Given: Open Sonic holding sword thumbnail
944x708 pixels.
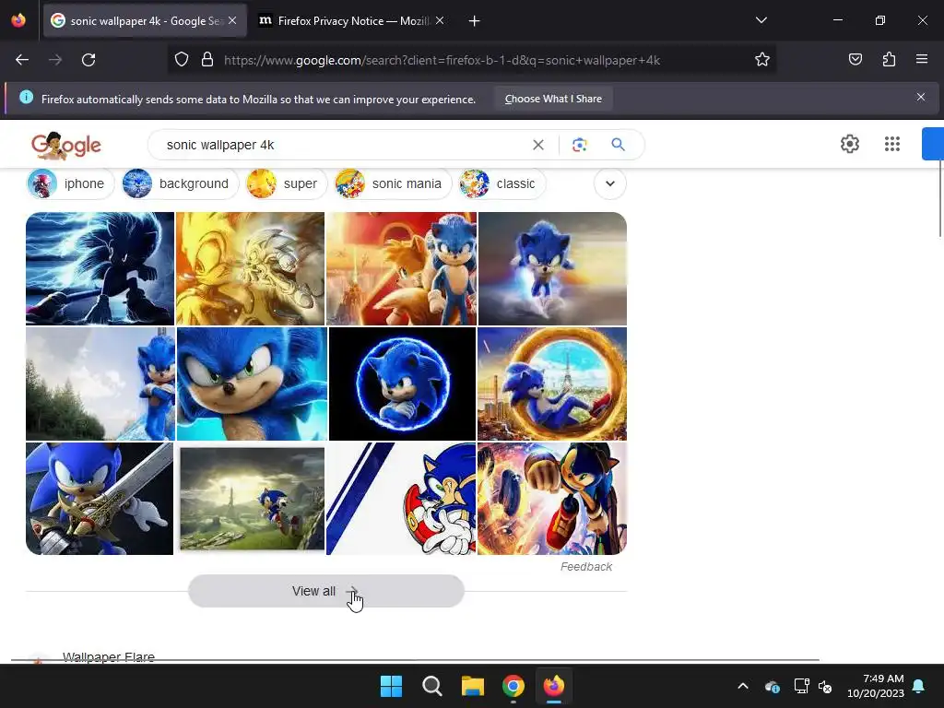Looking at the screenshot, I should pyautogui.click(x=100, y=499).
